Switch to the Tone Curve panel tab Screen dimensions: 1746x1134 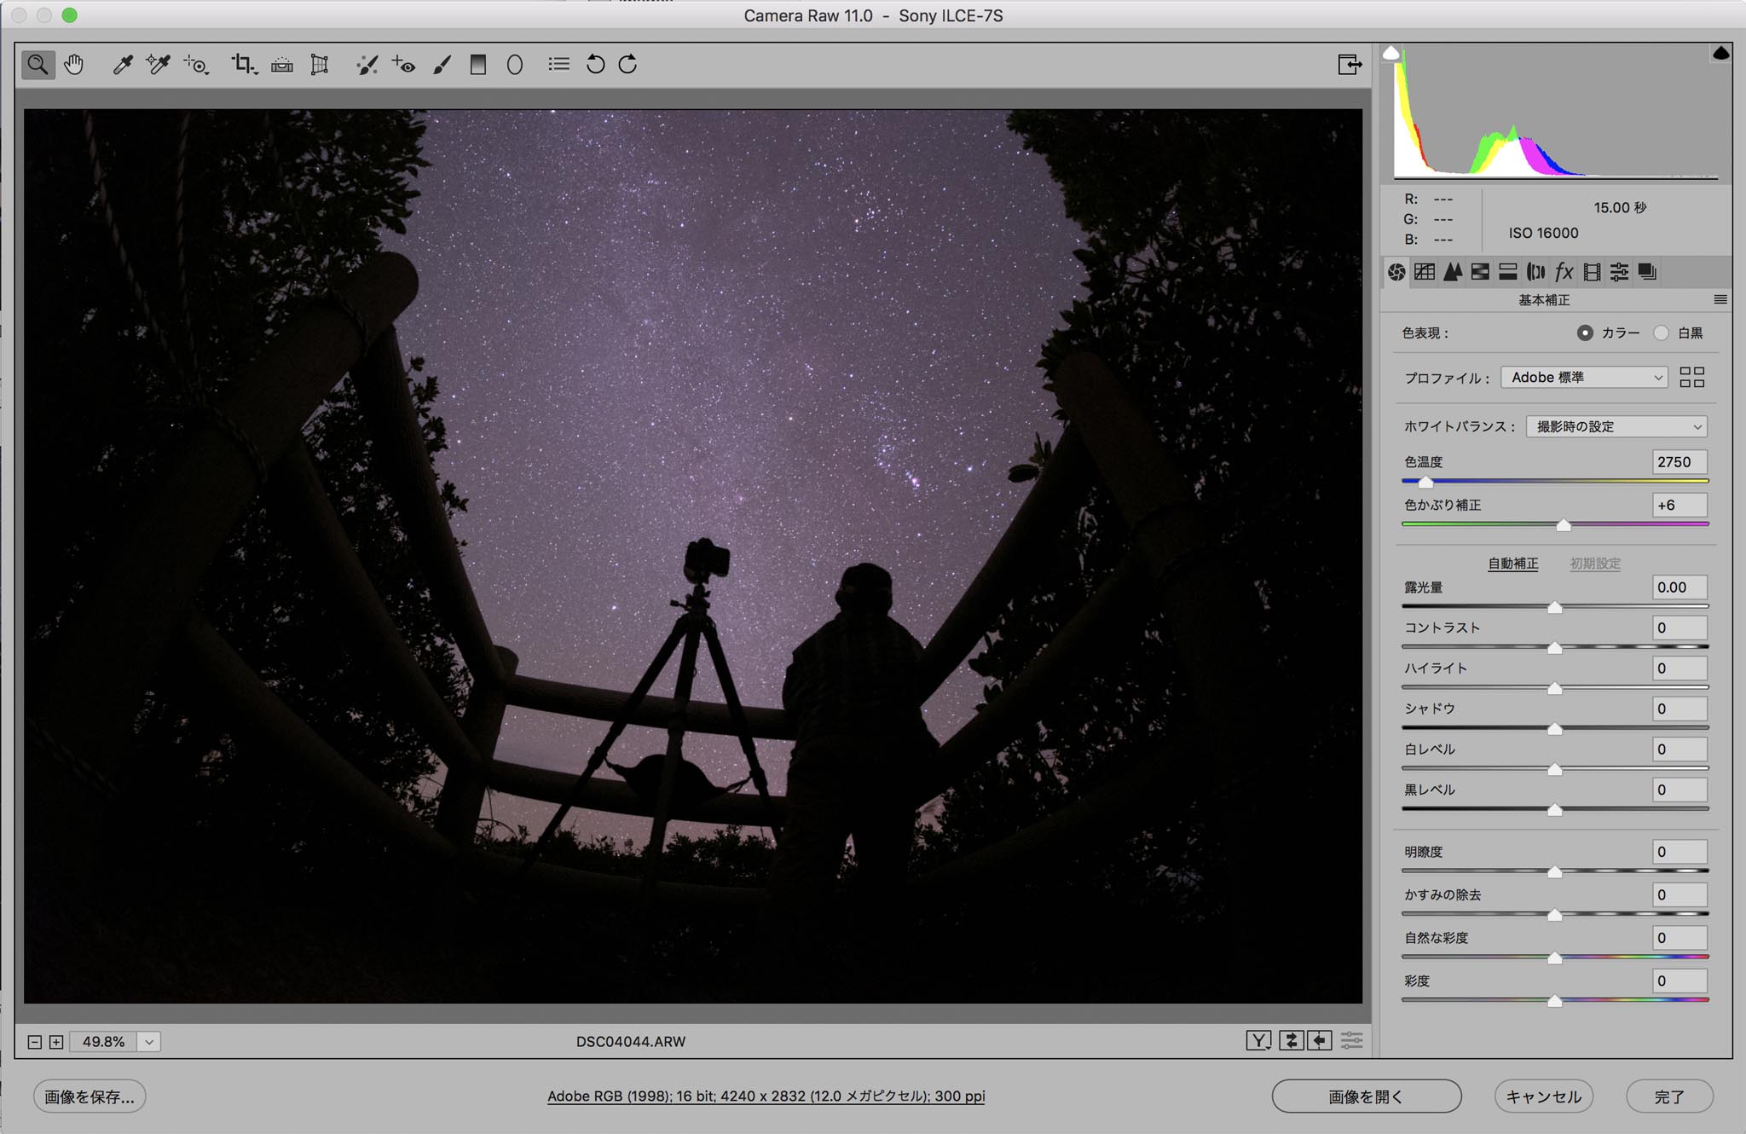(x=1424, y=272)
